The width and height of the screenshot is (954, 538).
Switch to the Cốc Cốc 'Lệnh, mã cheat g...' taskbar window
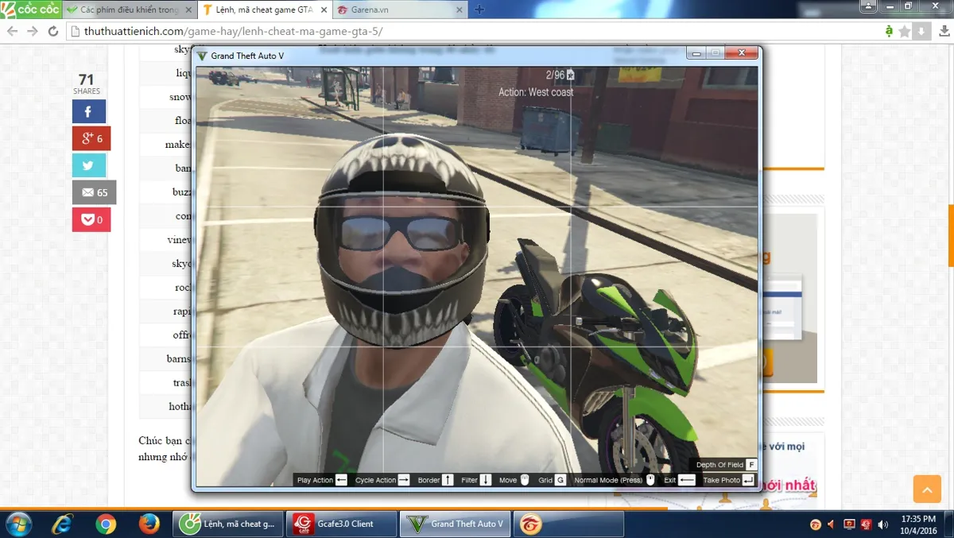(x=228, y=524)
